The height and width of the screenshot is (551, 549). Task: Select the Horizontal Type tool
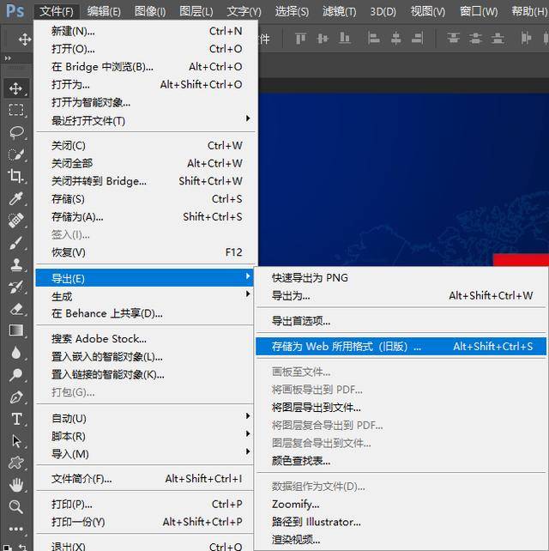16,419
